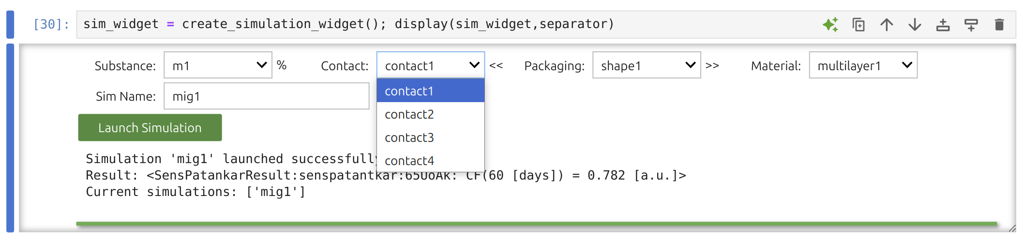The image size is (1023, 241).
Task: Click the Sim Name text field
Action: tap(266, 96)
